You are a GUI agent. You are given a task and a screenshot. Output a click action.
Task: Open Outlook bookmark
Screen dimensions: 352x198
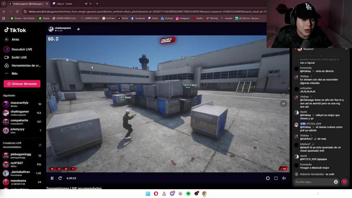[x=167, y=18]
